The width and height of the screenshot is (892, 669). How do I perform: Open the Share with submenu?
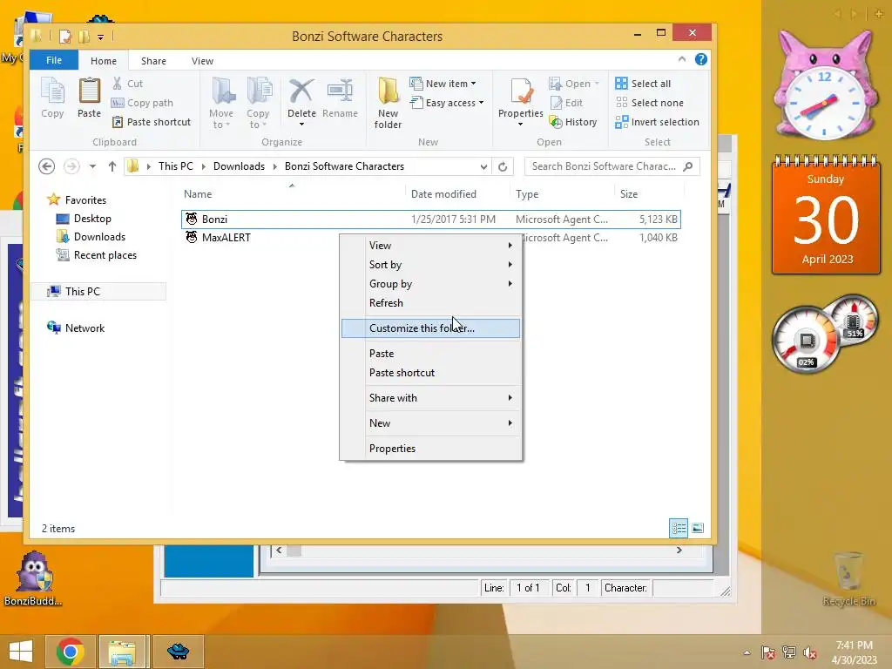pyautogui.click(x=430, y=398)
